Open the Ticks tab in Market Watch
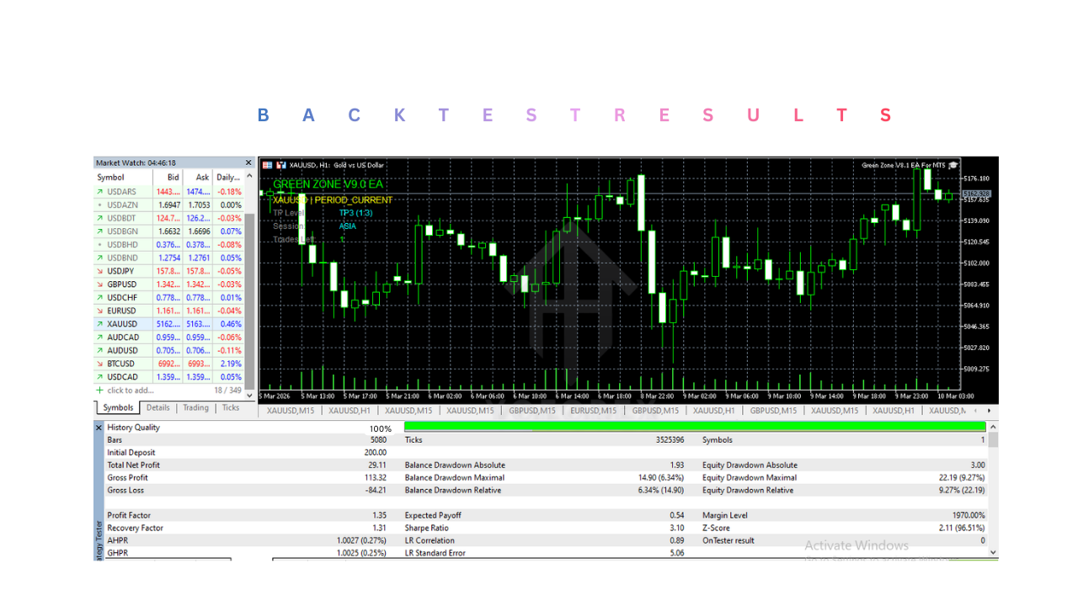 230,408
